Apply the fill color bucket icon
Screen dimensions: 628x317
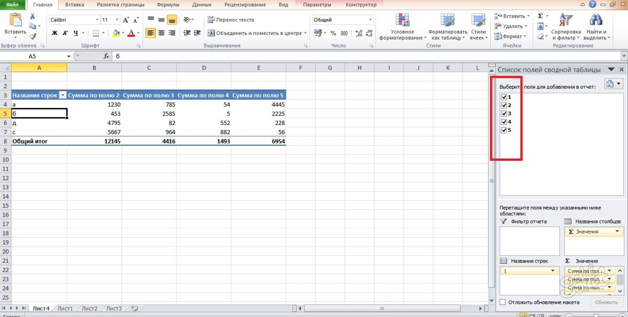tap(116, 33)
